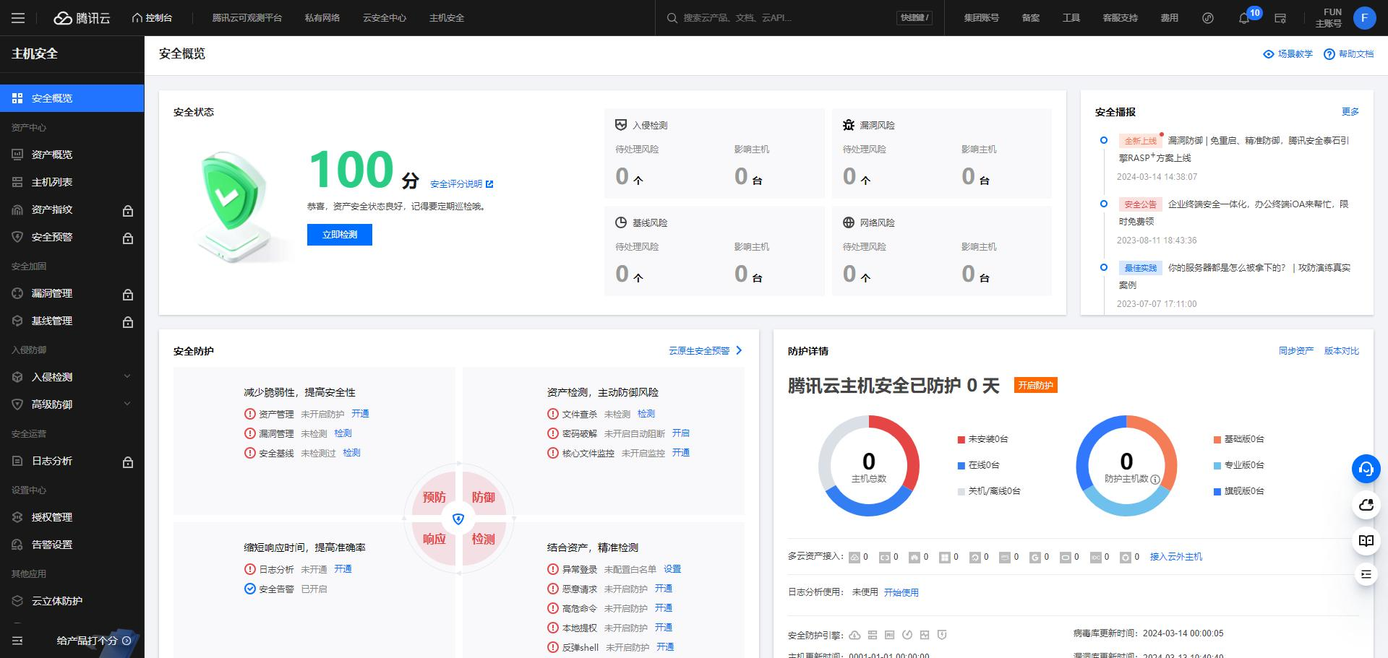Click 开始使用 for 日志分析使用
1388x658 pixels.
(901, 592)
